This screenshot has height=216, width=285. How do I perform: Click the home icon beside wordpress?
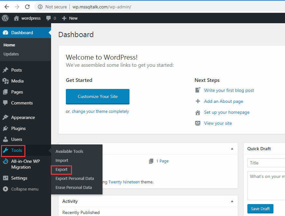click(16, 18)
